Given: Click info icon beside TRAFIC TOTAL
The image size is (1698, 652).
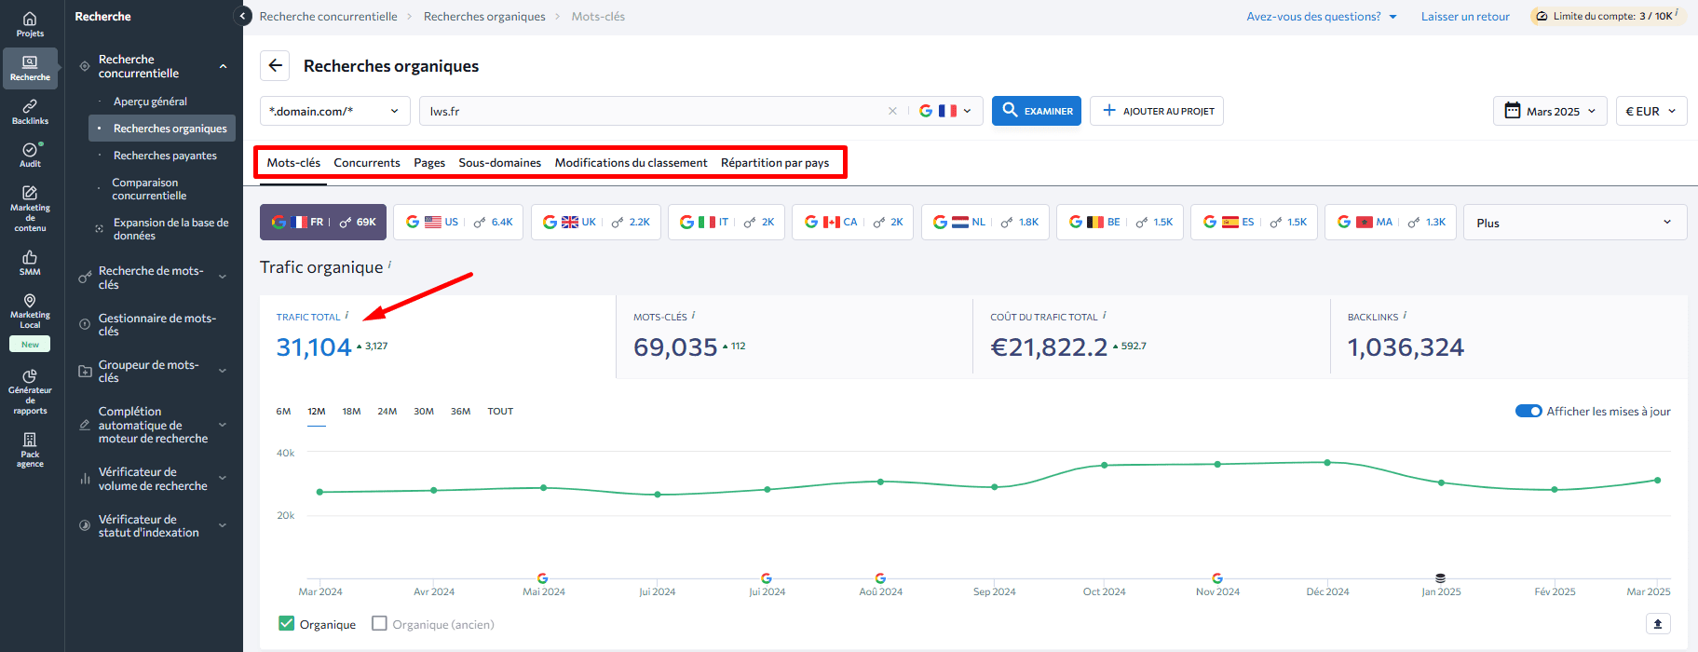Looking at the screenshot, I should click(x=346, y=315).
